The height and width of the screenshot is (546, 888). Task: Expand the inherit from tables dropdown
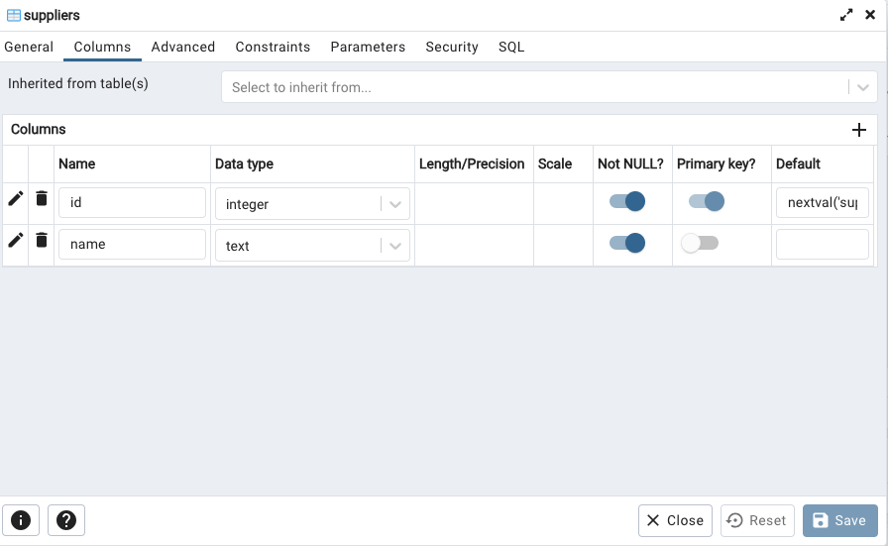863,87
